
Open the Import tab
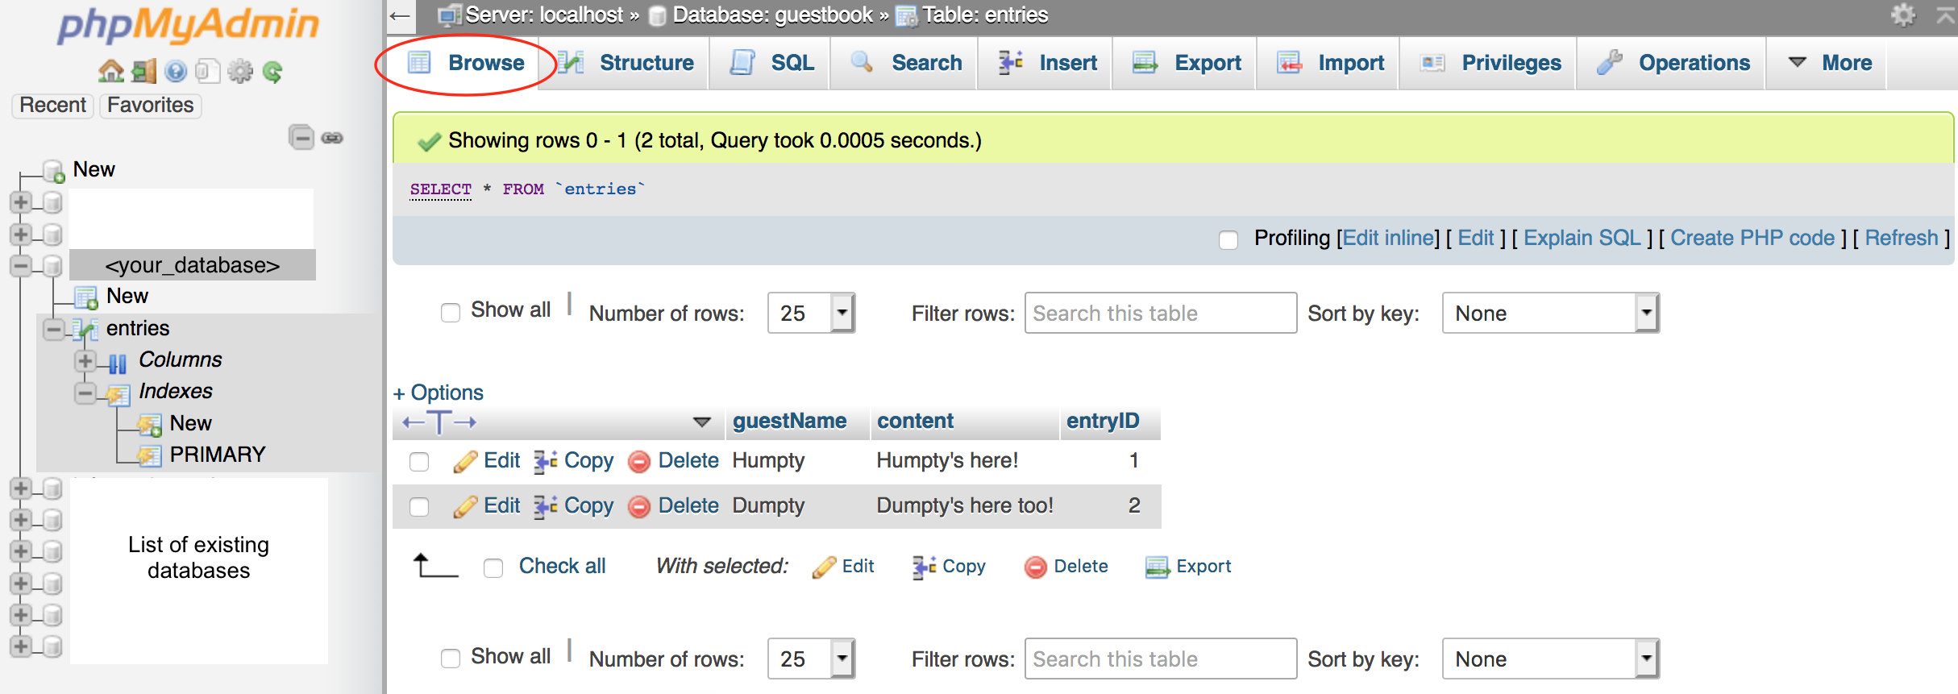click(x=1330, y=63)
